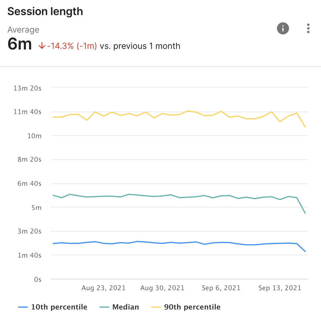Click the 'vs. previous 1 month' comparison text
Viewport: 321px width, 327px height.
(x=140, y=46)
